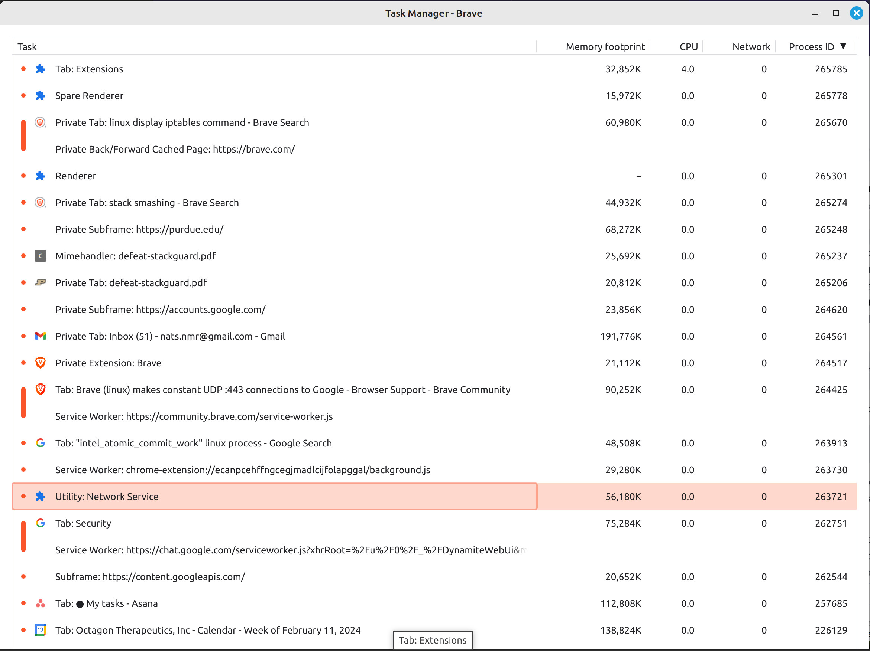This screenshot has width=870, height=651.
Task: Click the Brave lion icon for Private Extension
Action: 40,363
